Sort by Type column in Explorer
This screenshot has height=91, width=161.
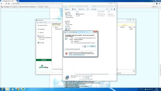pyautogui.click(x=109, y=12)
